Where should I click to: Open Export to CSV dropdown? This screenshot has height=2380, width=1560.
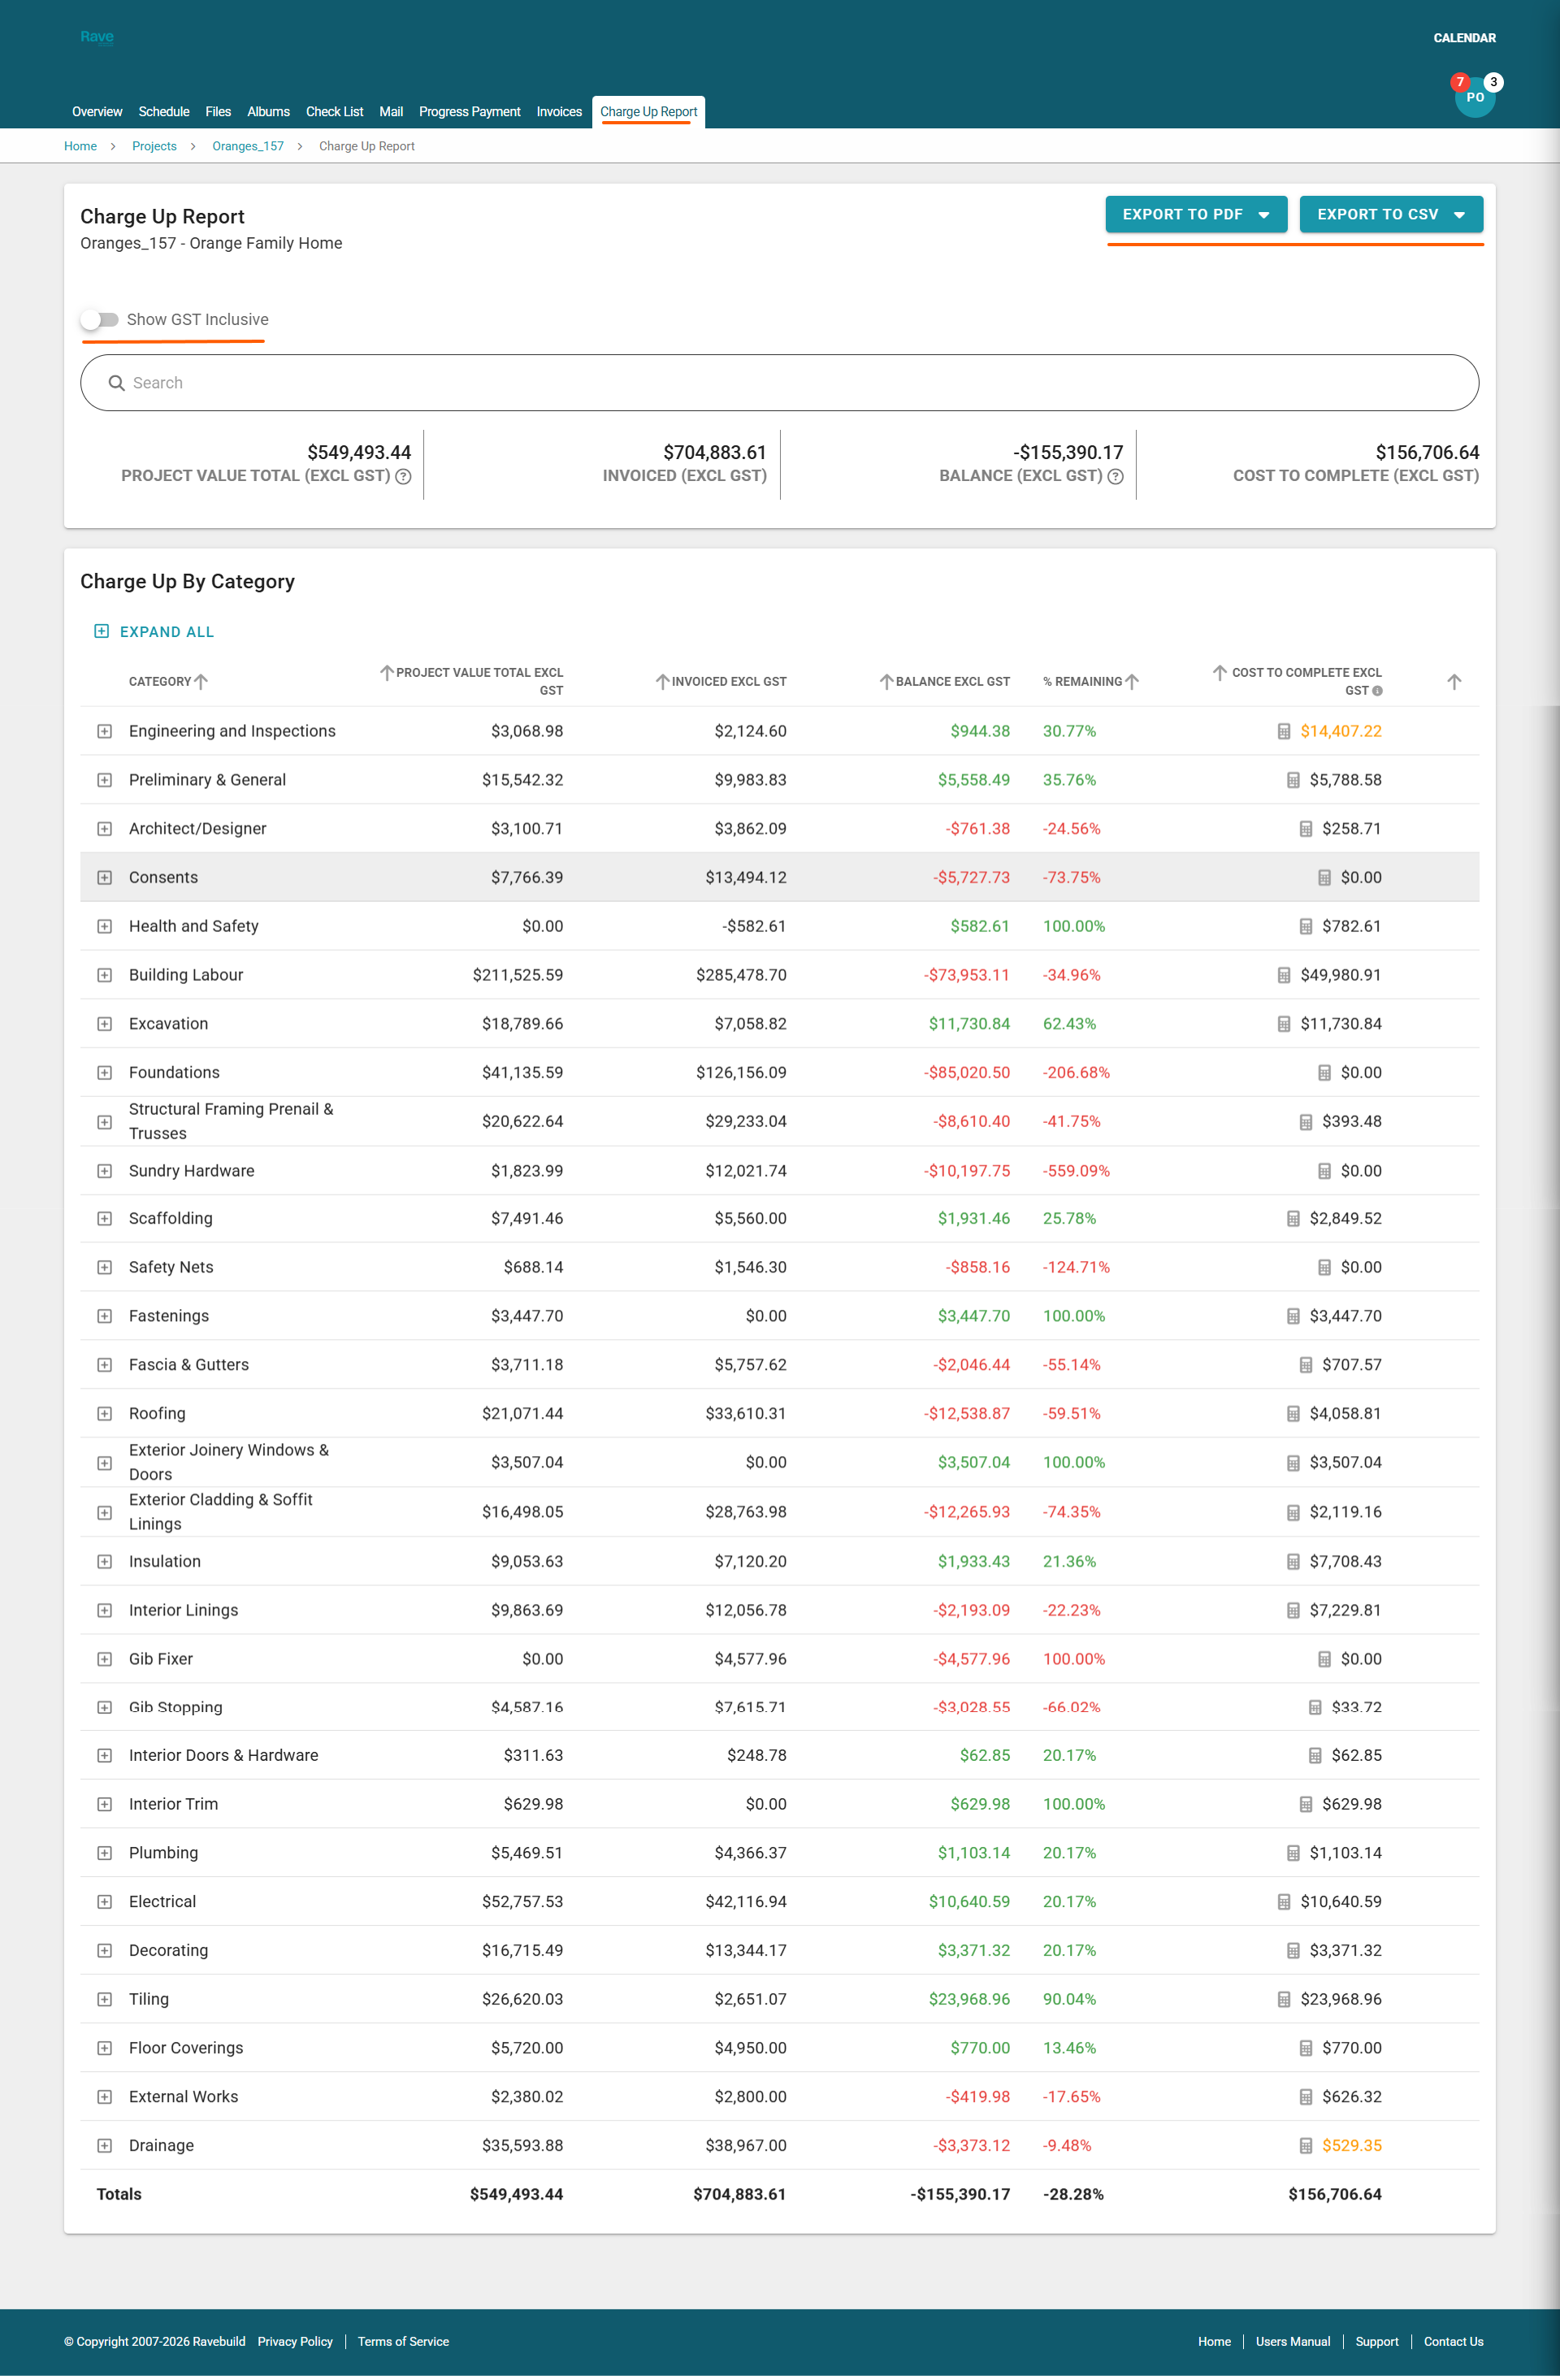coord(1390,214)
